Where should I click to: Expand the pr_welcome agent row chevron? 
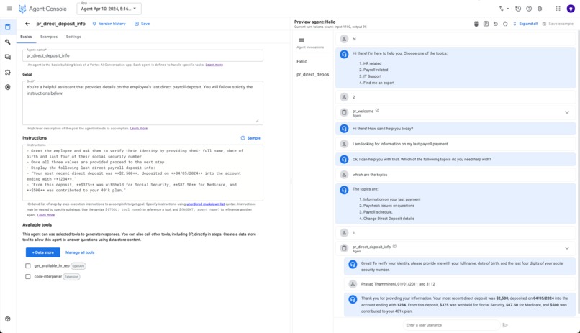[x=566, y=112]
